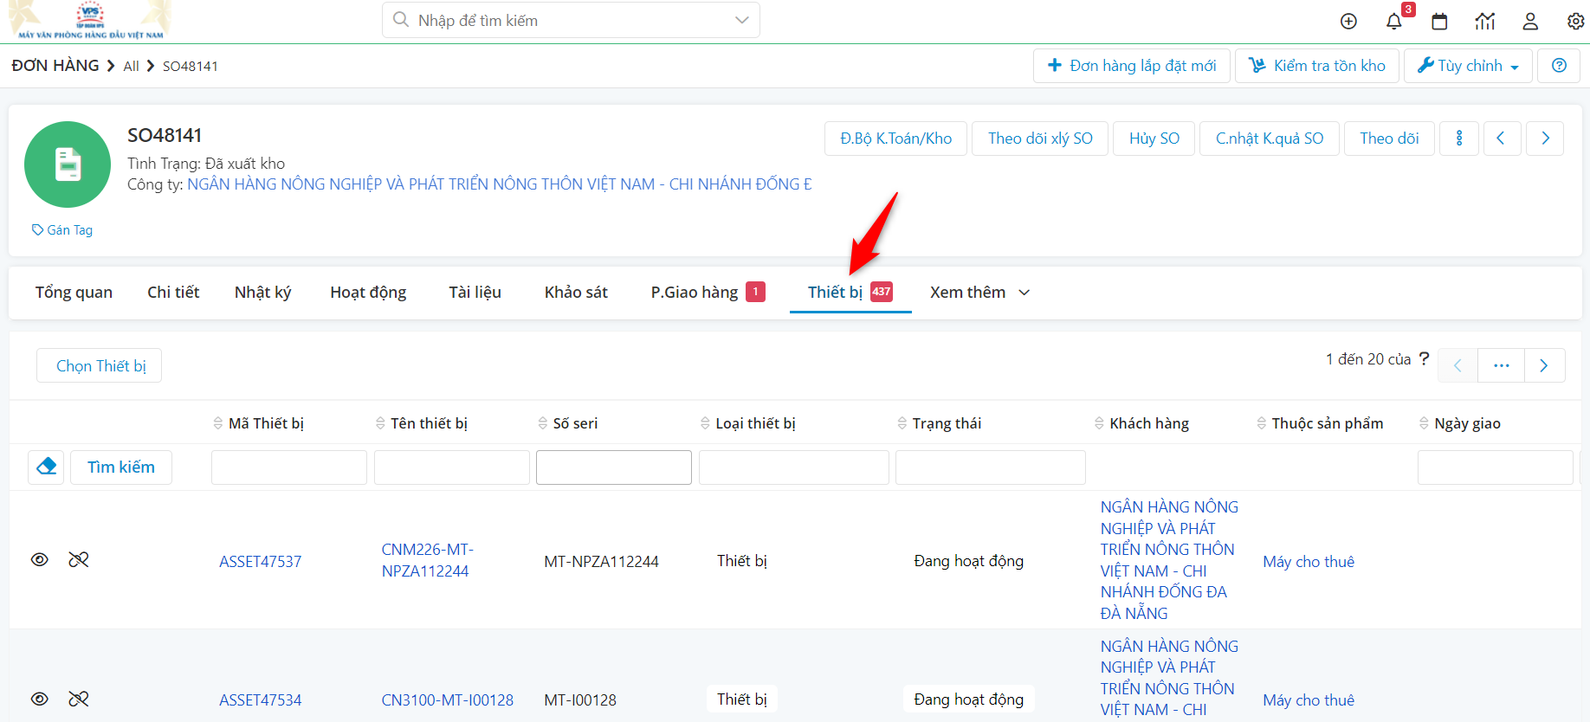Screen dimensions: 1590x722
Task: Expand the search box dropdown arrow
Action: (x=741, y=20)
